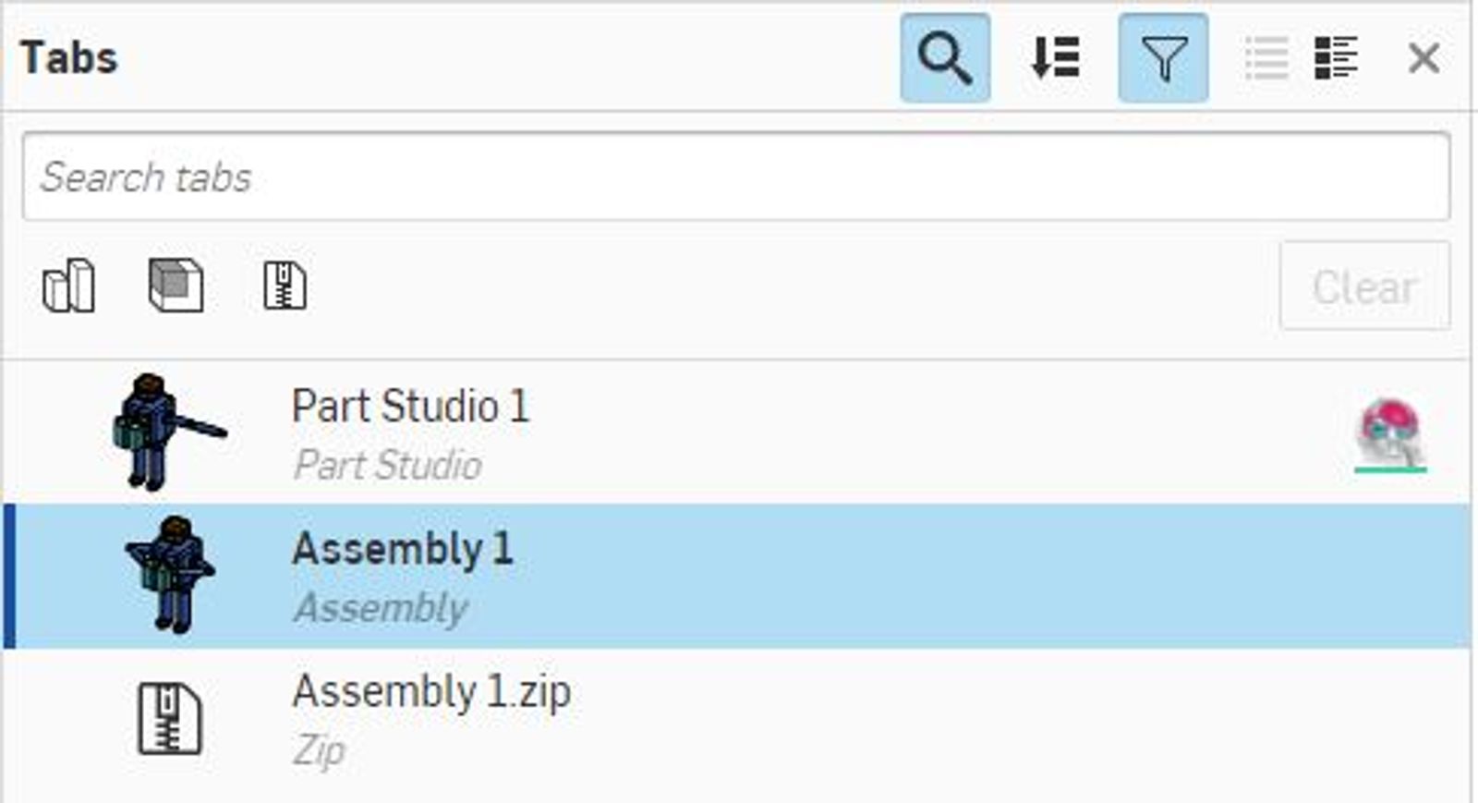Click the Part Studio 1 thumbnail
This screenshot has width=1478, height=803.
[x=166, y=432]
